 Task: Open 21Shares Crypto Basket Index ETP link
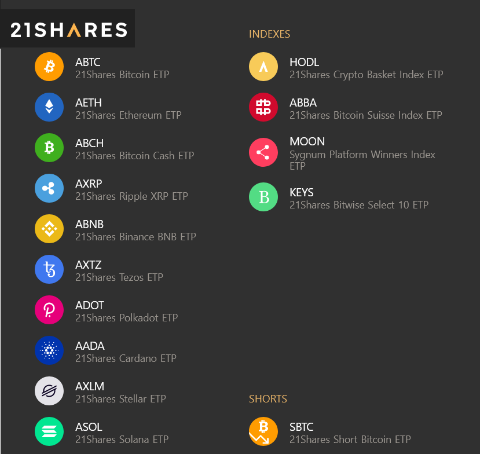click(x=366, y=75)
